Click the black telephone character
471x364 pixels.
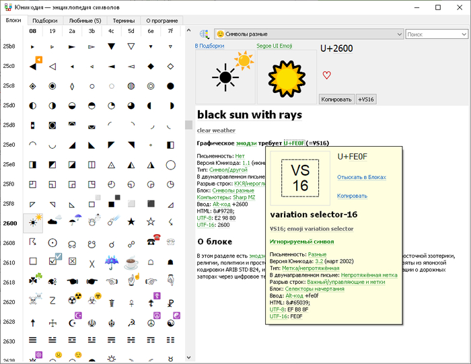click(151, 242)
